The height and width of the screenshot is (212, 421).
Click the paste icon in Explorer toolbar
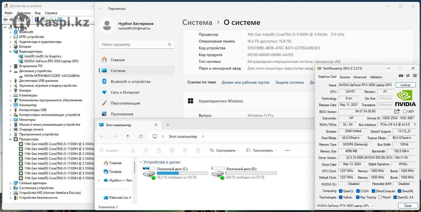tap(159, 150)
